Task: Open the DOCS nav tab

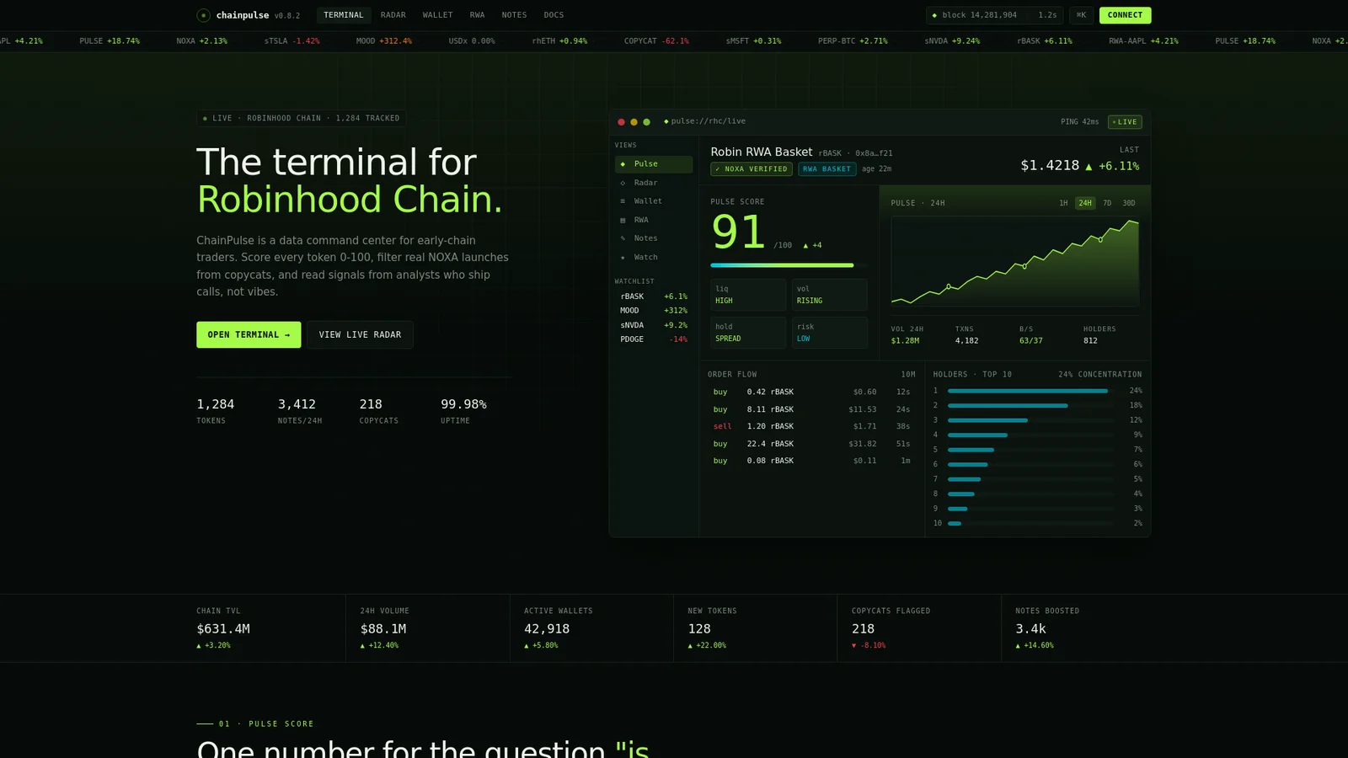Action: point(554,15)
